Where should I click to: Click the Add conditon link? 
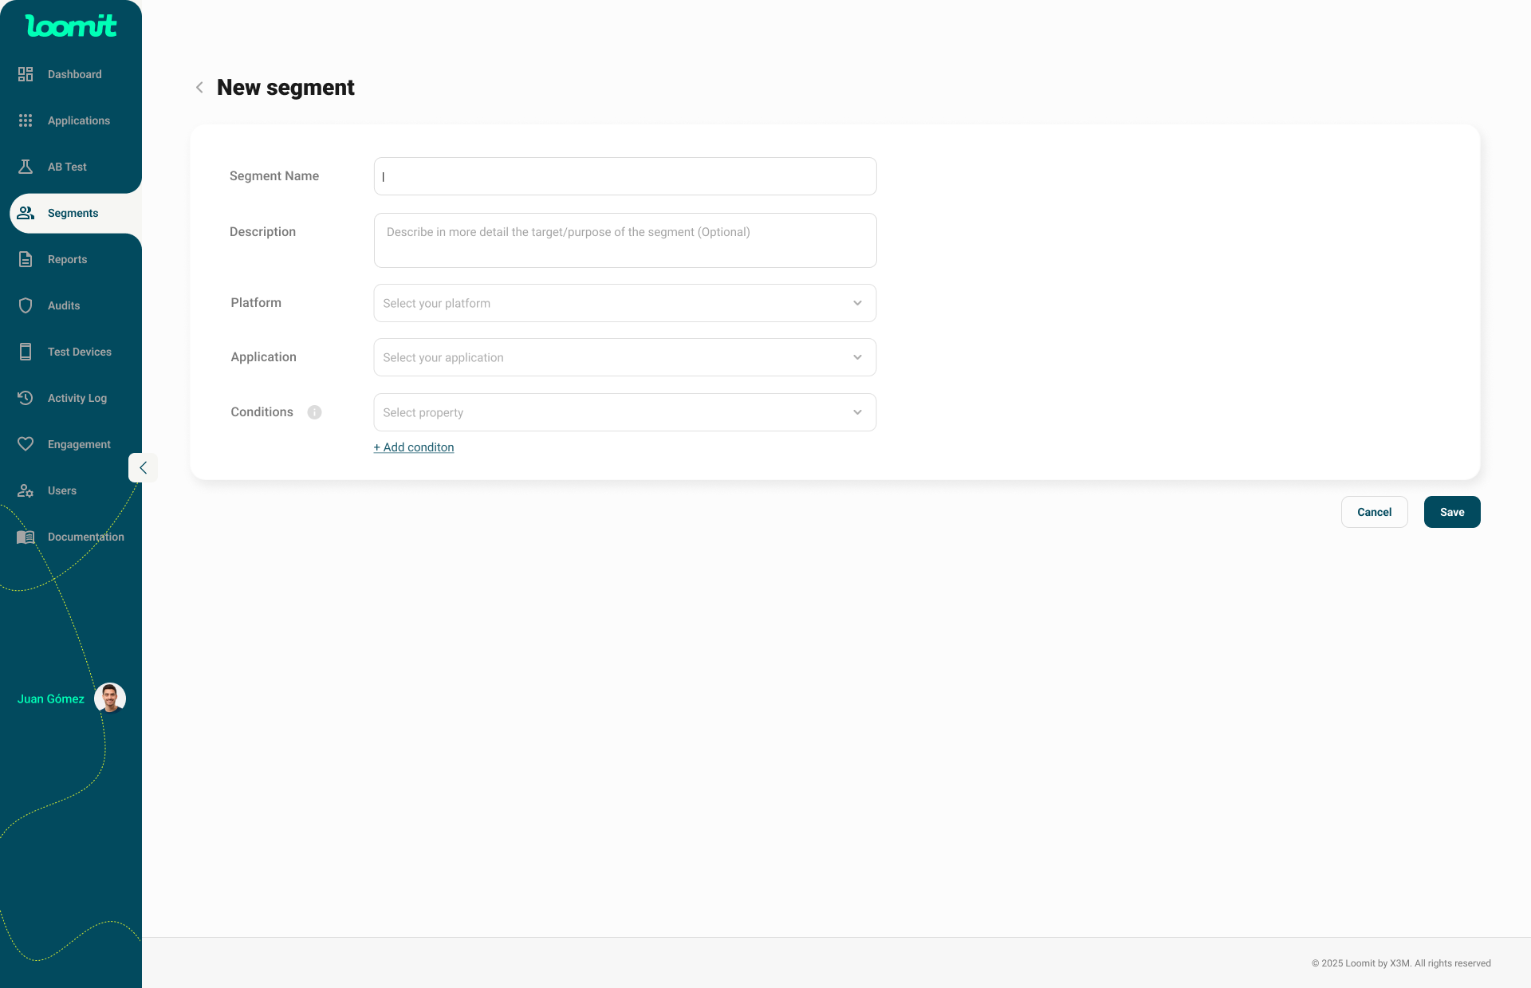[x=414, y=447]
